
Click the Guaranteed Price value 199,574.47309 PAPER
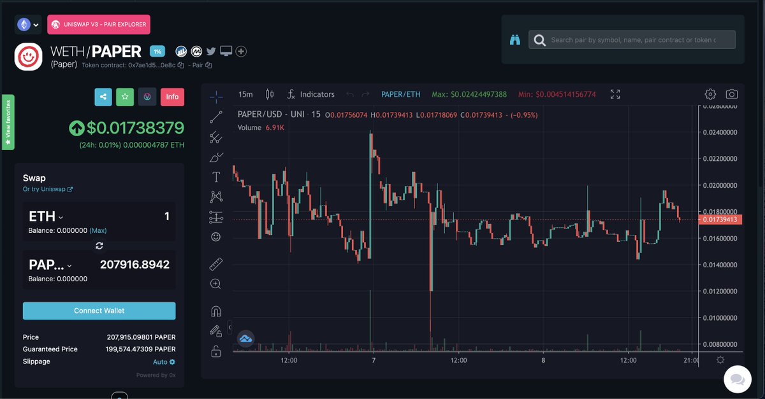click(140, 349)
